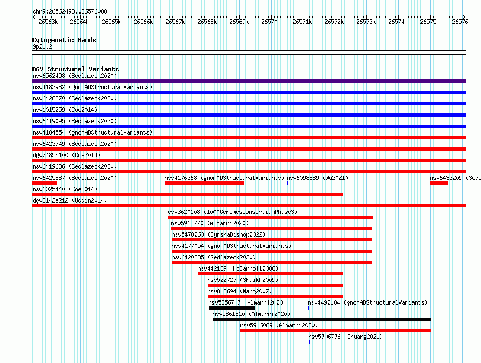Click the red nsv1025440 bar
This screenshot has width=481, height=363.
[187, 194]
